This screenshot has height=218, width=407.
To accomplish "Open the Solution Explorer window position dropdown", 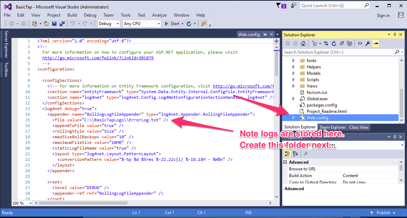I will [x=389, y=35].
